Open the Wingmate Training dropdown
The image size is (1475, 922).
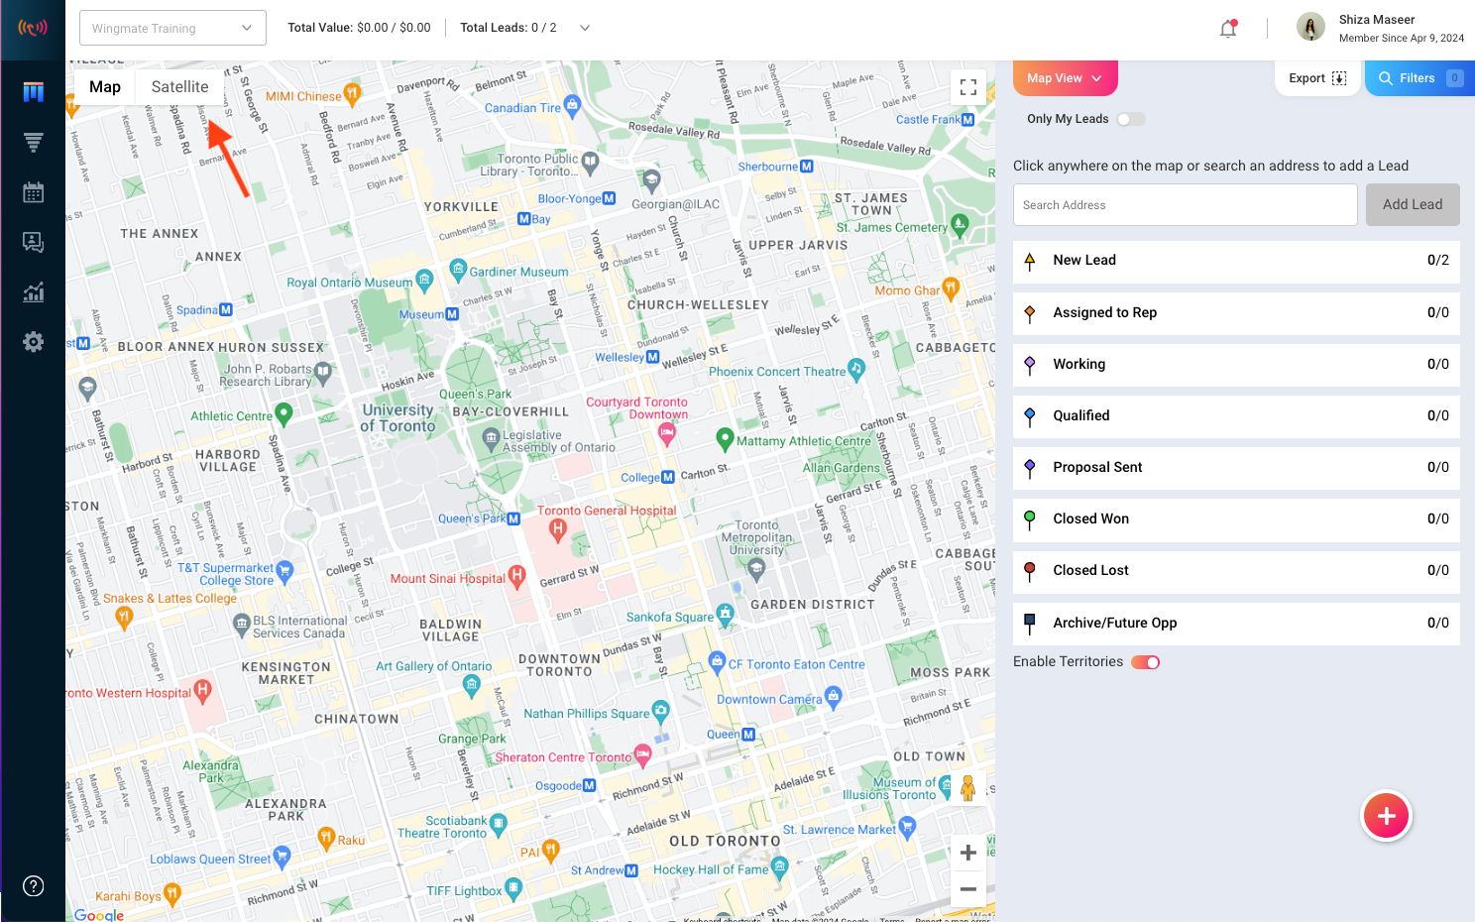coord(172,28)
